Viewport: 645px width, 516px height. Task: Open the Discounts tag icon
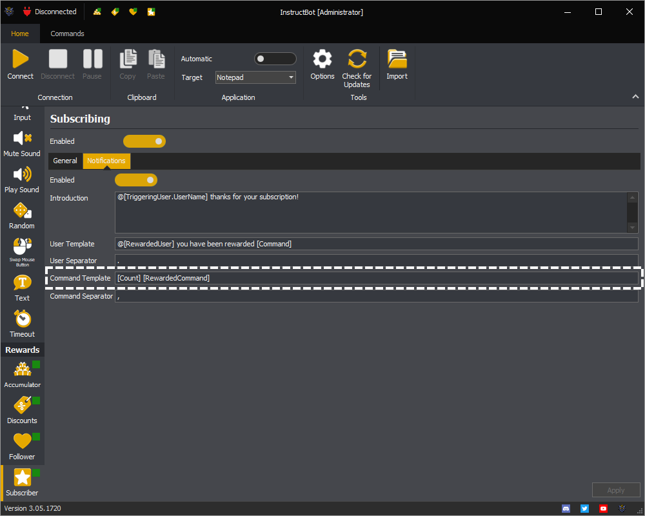tap(23, 405)
